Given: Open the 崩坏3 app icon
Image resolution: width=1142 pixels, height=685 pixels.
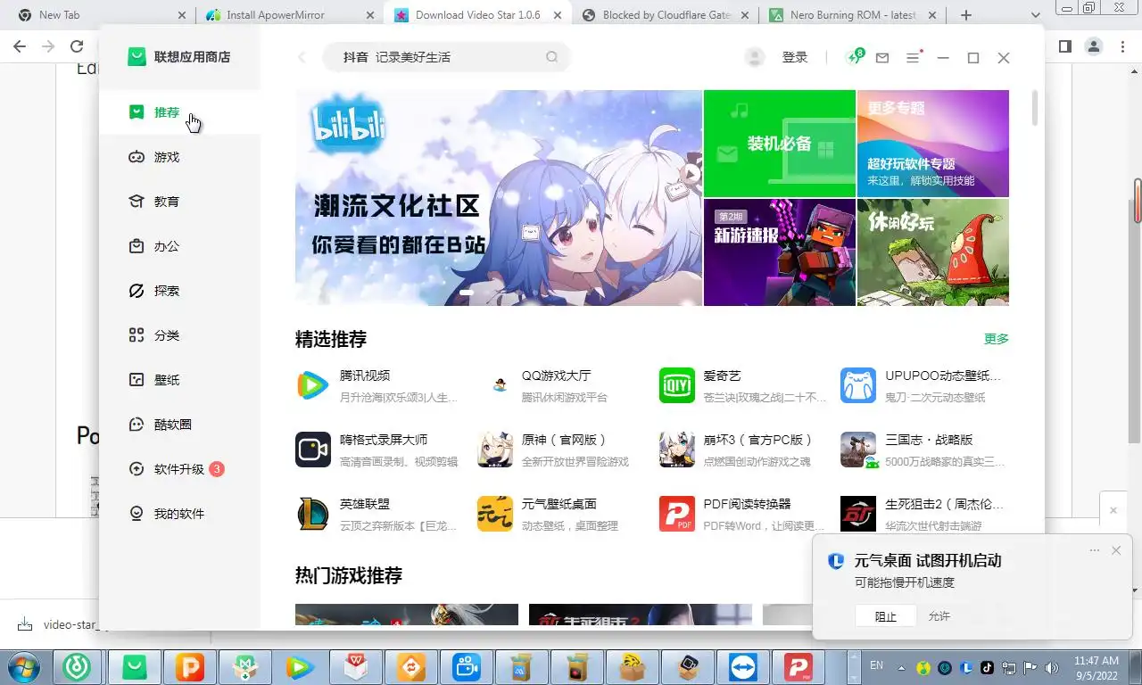Looking at the screenshot, I should [x=677, y=450].
